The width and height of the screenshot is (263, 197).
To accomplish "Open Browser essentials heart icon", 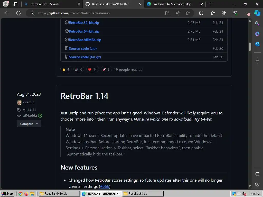I will click(x=235, y=13).
